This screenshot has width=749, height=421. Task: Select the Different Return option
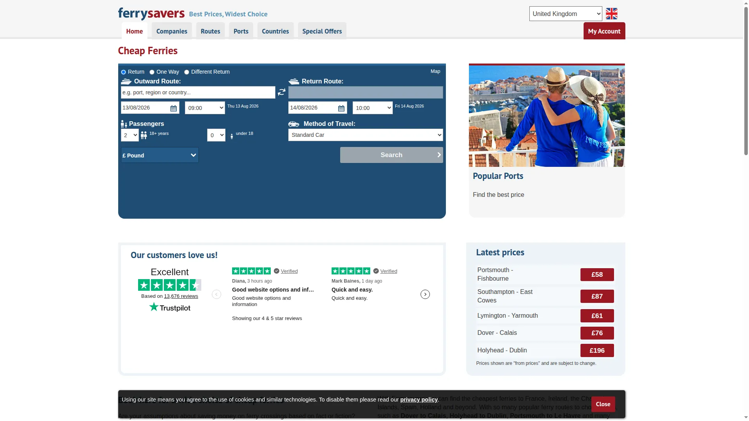[x=186, y=72]
